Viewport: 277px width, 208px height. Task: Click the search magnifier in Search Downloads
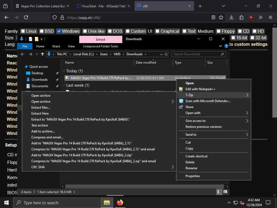coord(222,54)
